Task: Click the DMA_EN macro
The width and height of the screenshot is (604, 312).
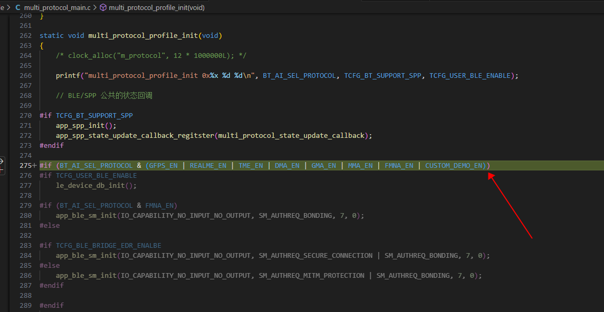Action: (x=287, y=166)
